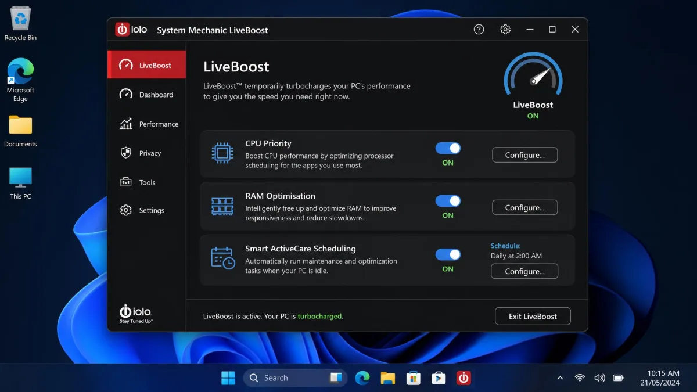The height and width of the screenshot is (392, 697).
Task: Click the green 'turbocharged.' status word
Action: (321, 317)
